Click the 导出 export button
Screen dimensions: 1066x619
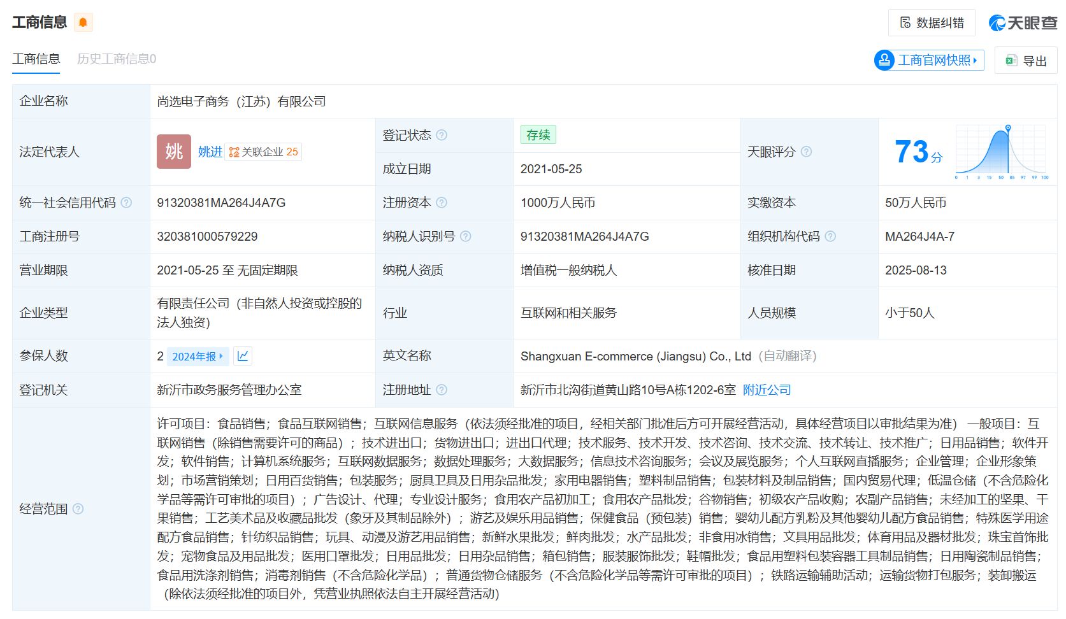1026,61
